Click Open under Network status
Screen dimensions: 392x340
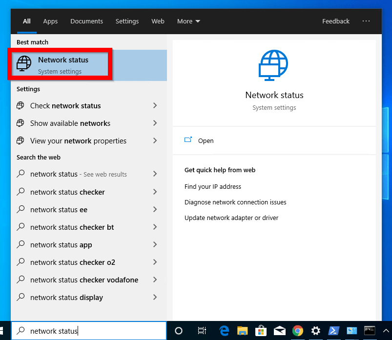tap(206, 140)
